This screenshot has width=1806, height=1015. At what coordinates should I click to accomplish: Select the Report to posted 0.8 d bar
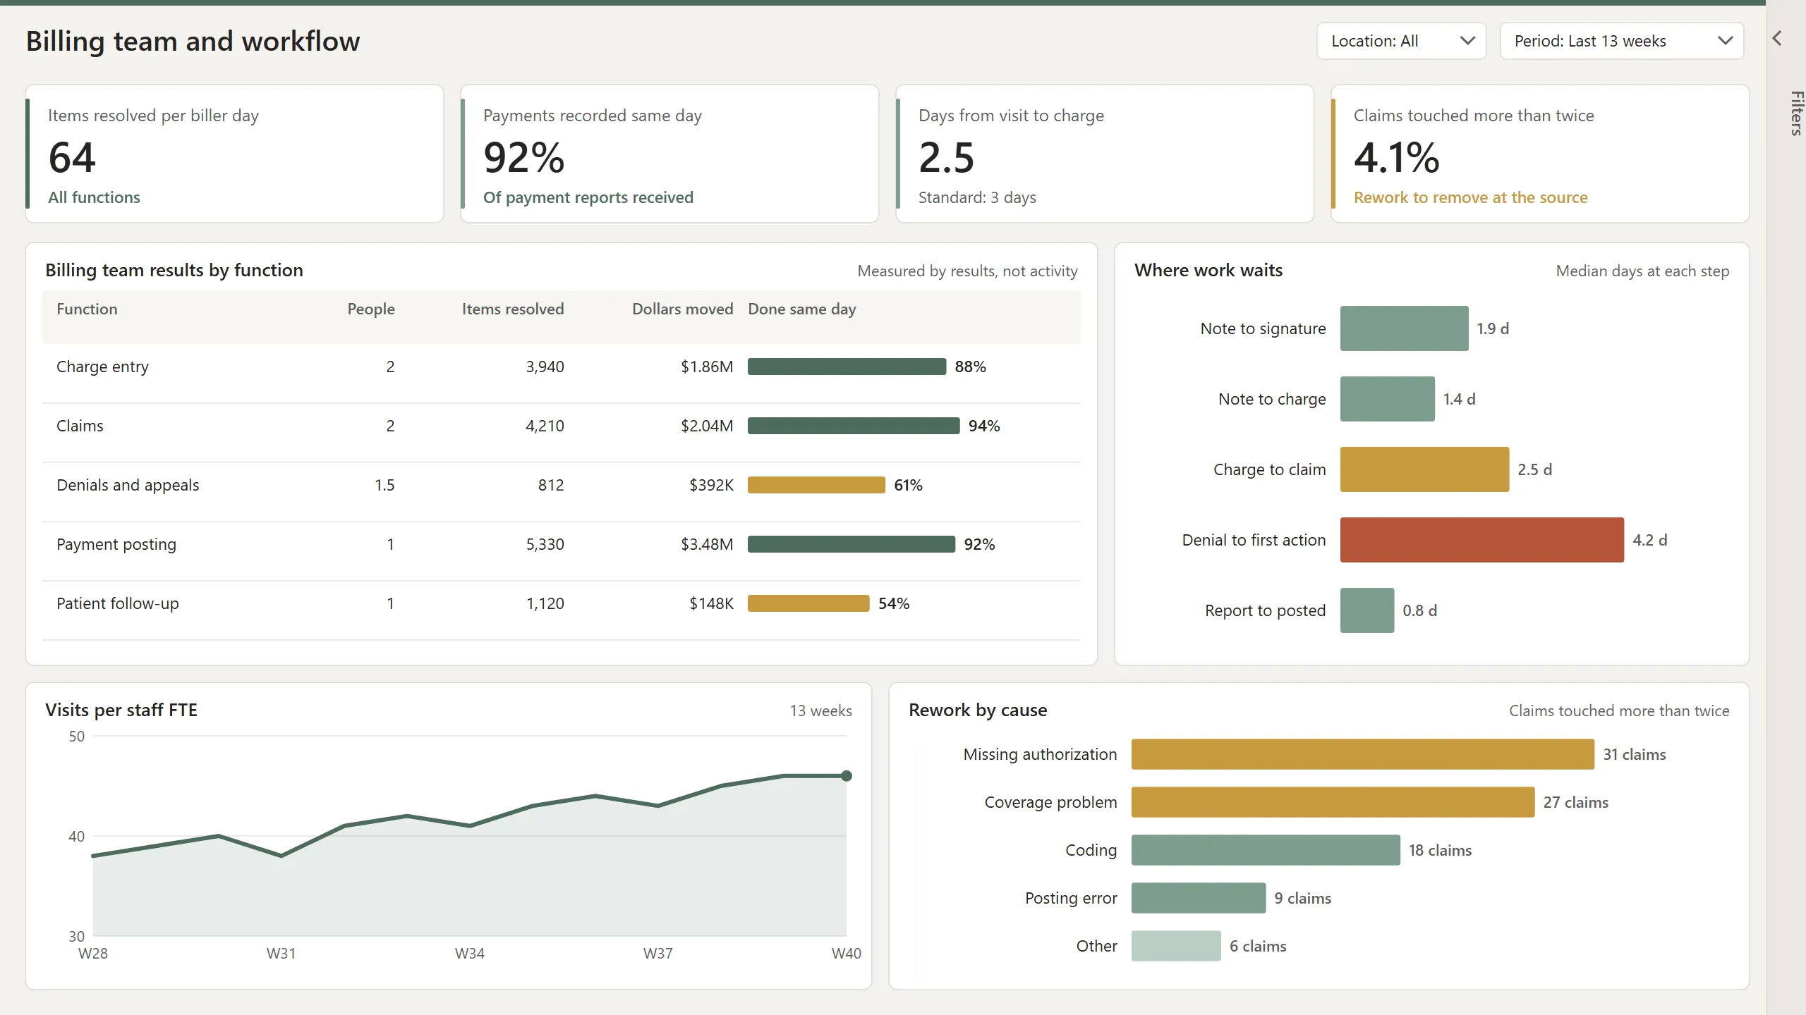pyautogui.click(x=1367, y=610)
